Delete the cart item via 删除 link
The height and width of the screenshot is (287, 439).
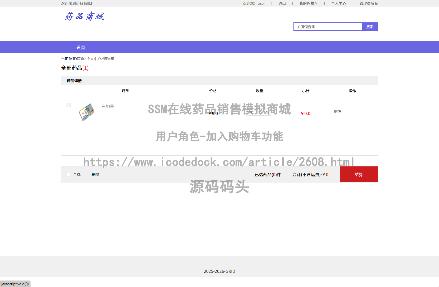[x=337, y=111]
